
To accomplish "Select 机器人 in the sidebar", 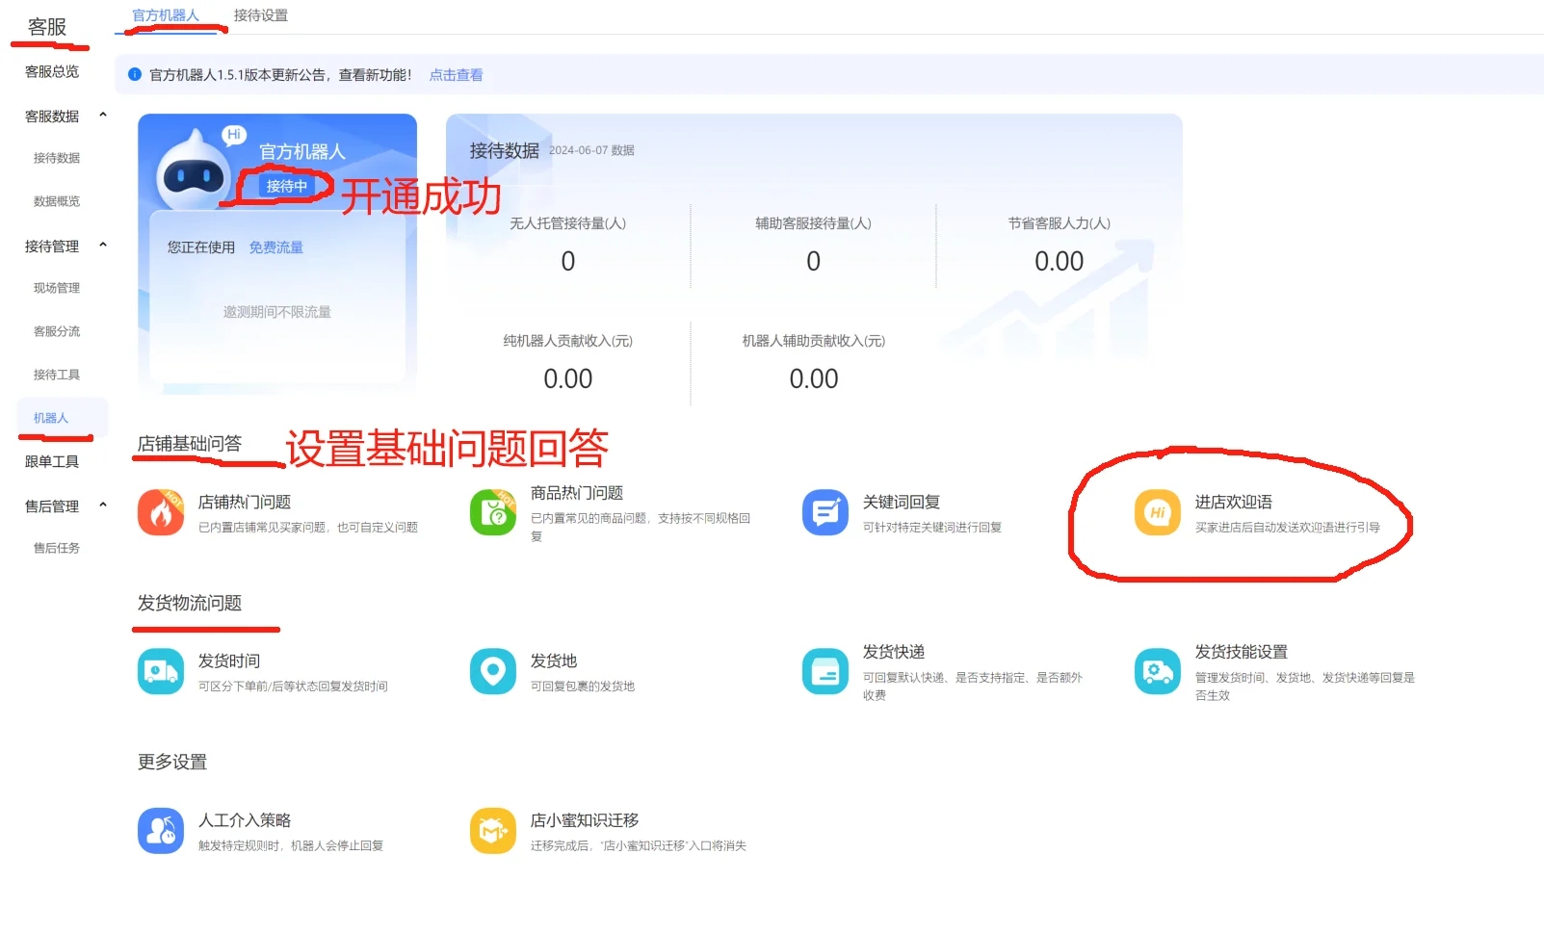I will (63, 418).
